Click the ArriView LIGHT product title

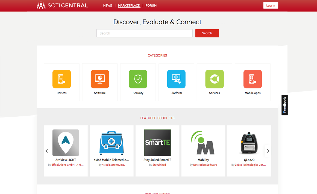point(66,160)
